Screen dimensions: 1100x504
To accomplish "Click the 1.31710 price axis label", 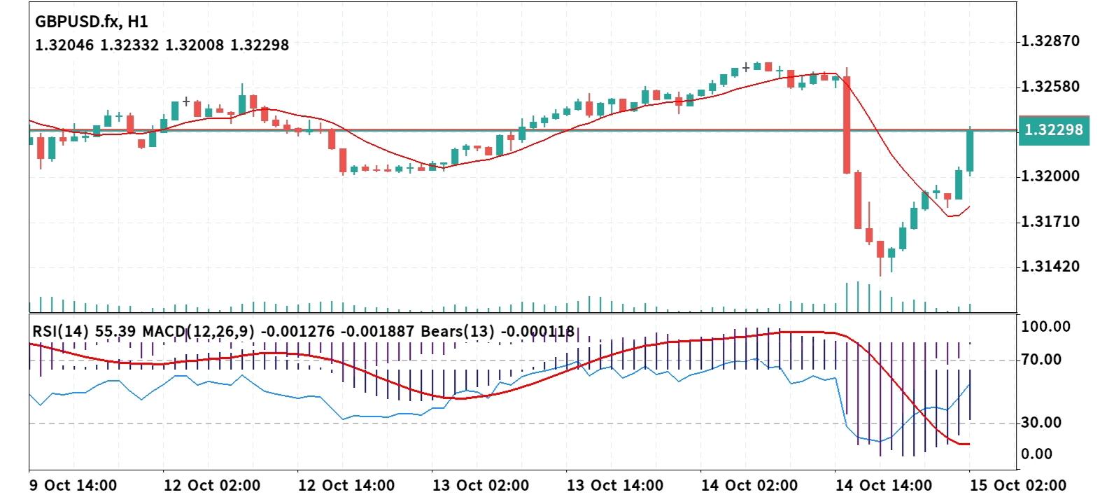I will [1050, 222].
